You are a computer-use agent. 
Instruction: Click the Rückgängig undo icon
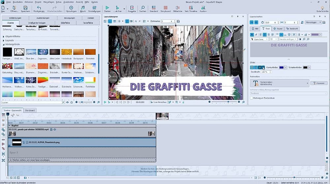pos(39,8)
